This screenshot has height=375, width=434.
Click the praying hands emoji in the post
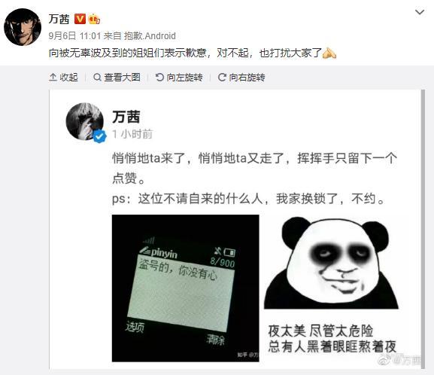(329, 53)
